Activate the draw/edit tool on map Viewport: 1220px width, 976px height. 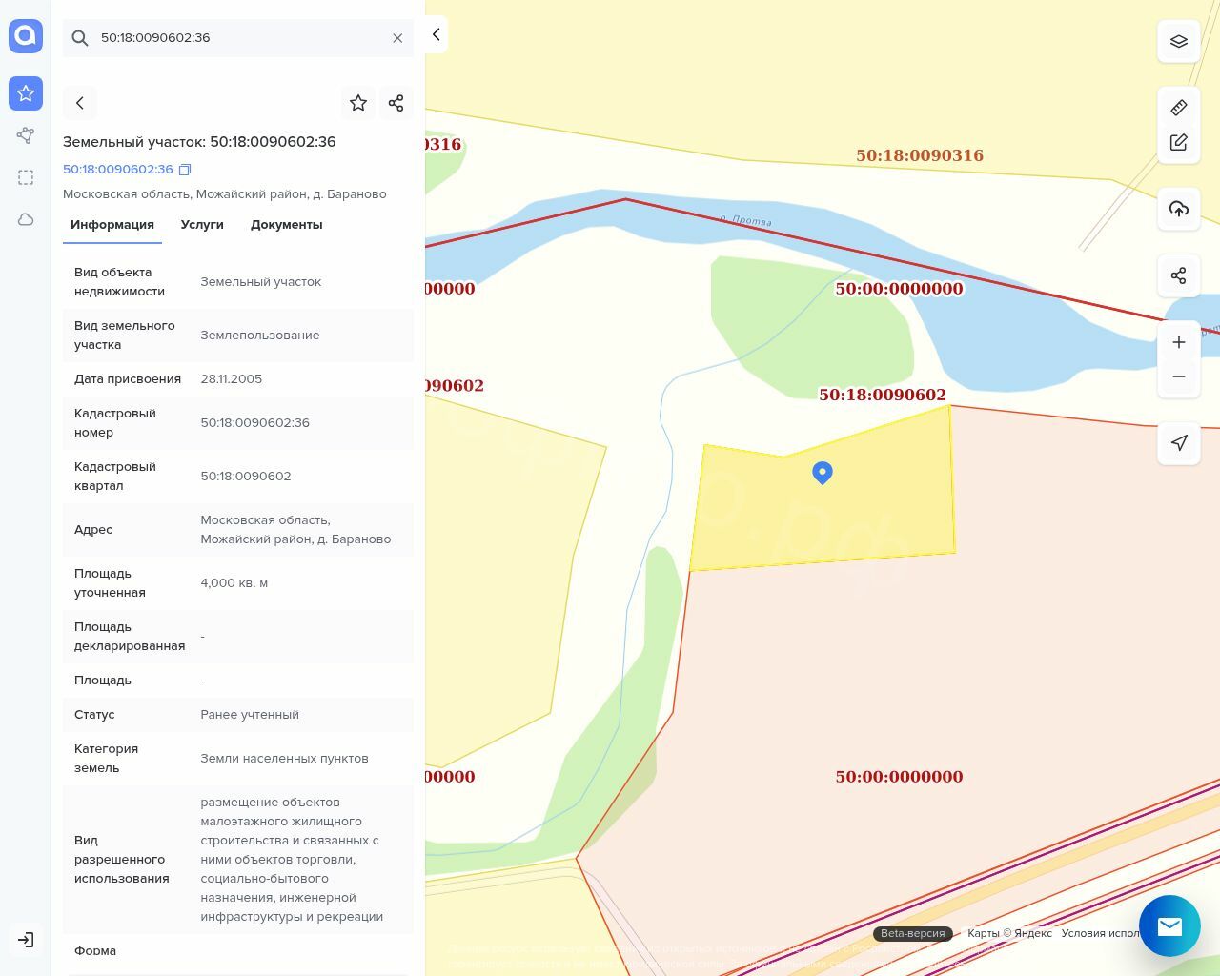pos(1178,142)
